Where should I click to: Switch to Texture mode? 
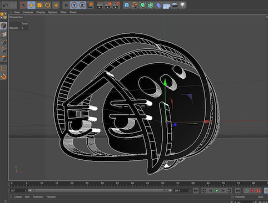coord(3,34)
